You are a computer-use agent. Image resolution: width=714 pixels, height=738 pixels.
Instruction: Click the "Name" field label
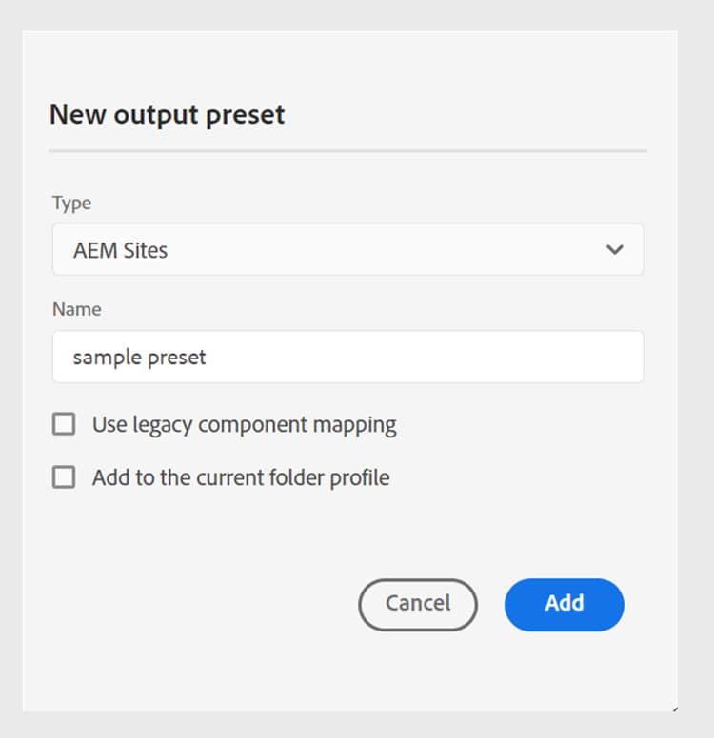click(76, 309)
